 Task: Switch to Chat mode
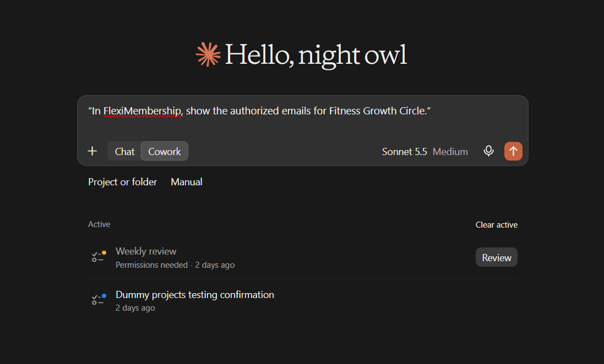[x=124, y=151]
